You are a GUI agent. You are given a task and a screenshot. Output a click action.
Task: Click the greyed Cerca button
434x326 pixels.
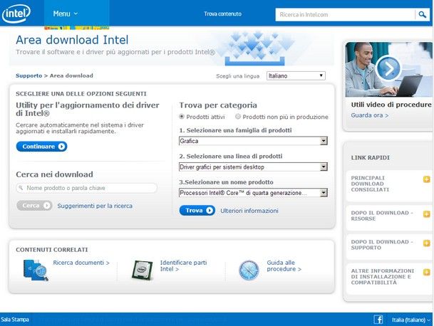[34, 206]
